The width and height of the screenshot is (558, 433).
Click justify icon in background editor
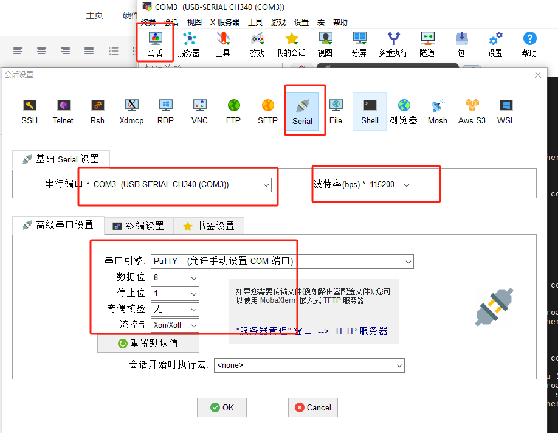pos(89,51)
